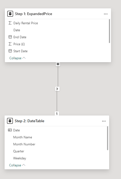Image resolution: width=121 pixels, height=179 pixels.
Task: Click the calendar icon next to Start Date
Action: tap(10, 51)
